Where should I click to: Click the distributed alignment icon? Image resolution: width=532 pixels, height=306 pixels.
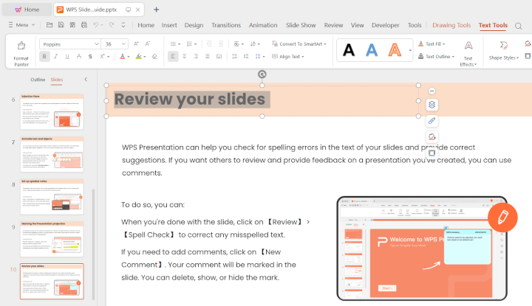219,56
